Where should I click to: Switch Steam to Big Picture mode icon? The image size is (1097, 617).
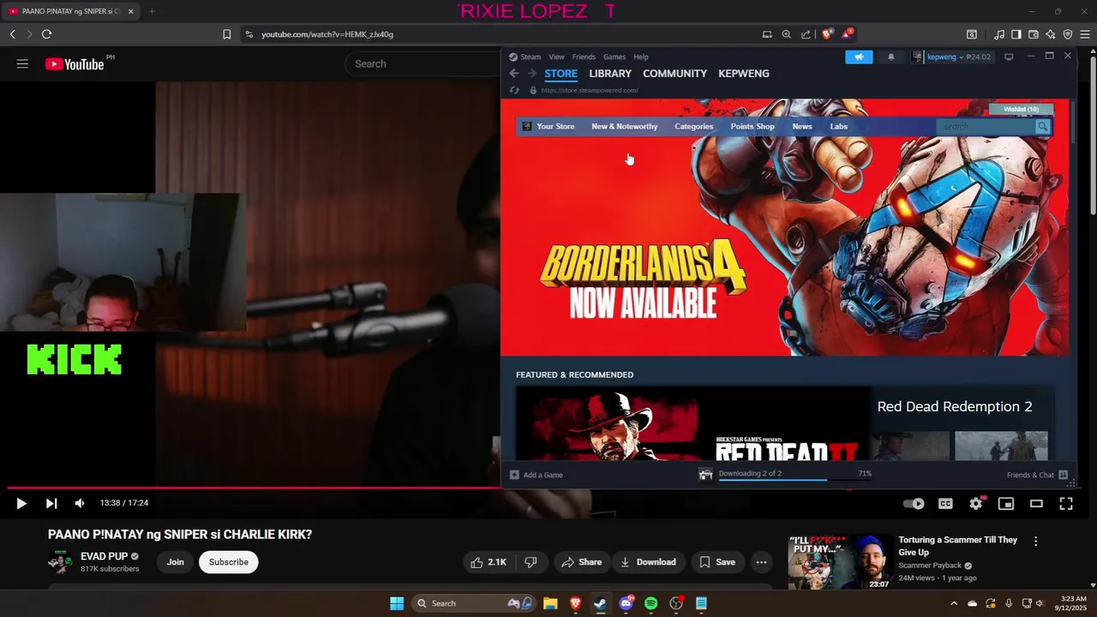click(x=1009, y=57)
